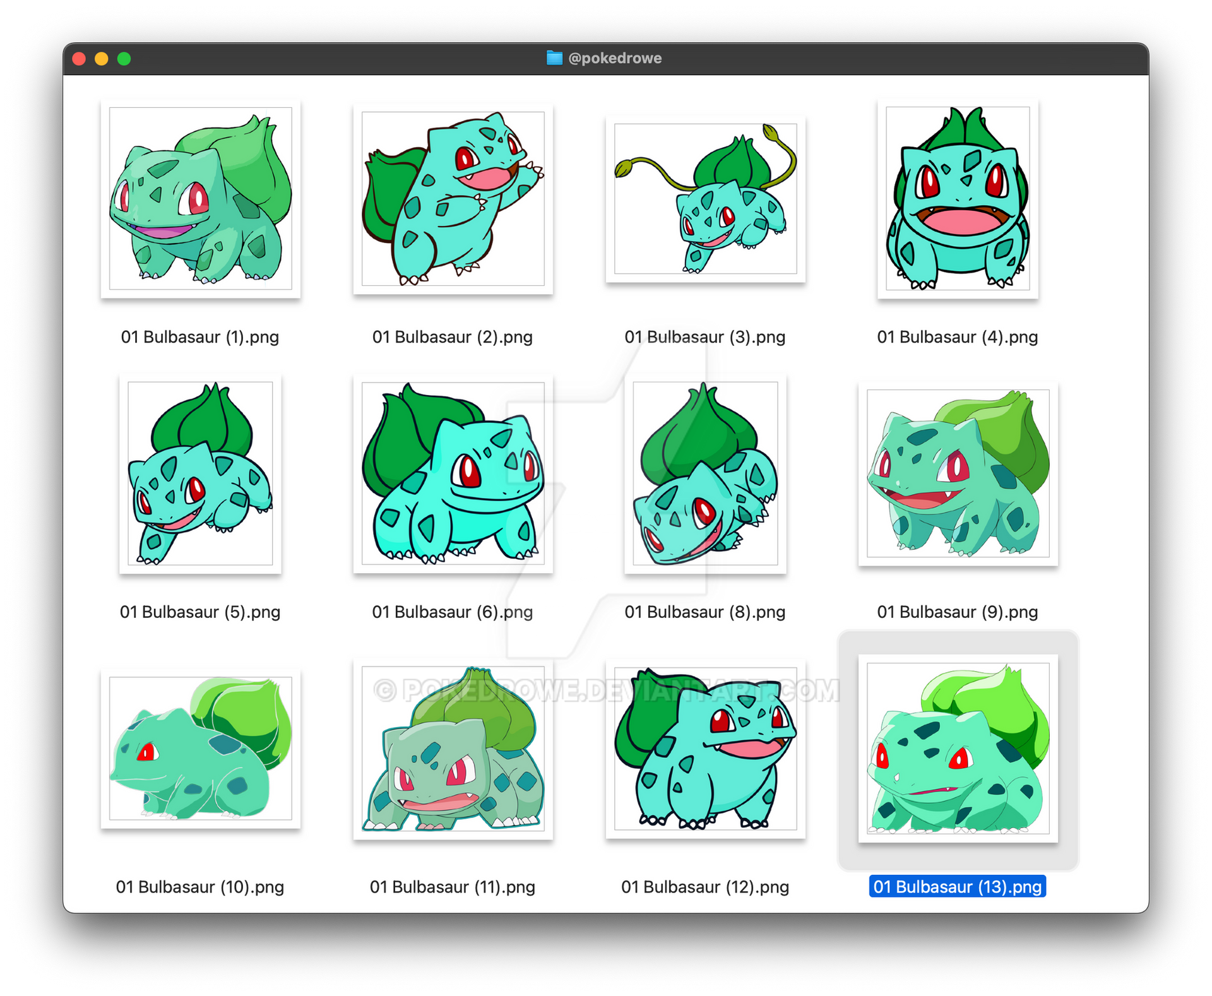Click the file name '01 Bulbasaur (10).png'

pyautogui.click(x=200, y=887)
